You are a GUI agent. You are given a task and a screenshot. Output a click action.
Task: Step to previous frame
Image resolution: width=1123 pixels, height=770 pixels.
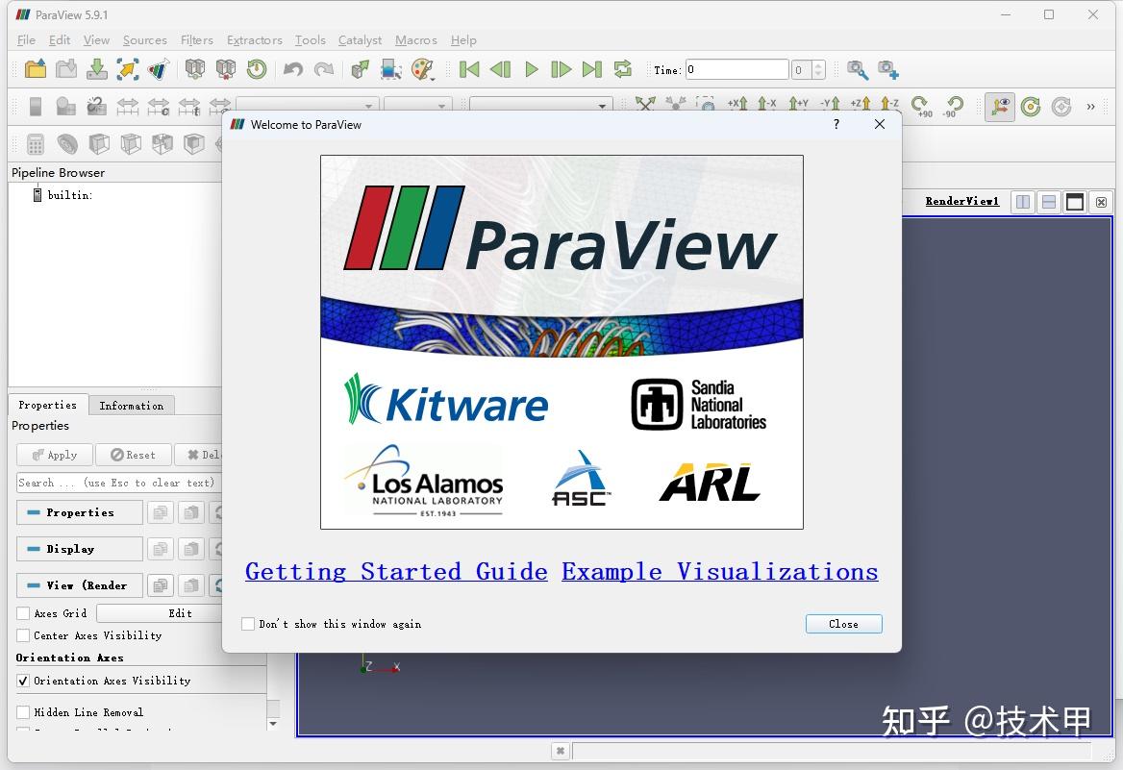(x=500, y=69)
